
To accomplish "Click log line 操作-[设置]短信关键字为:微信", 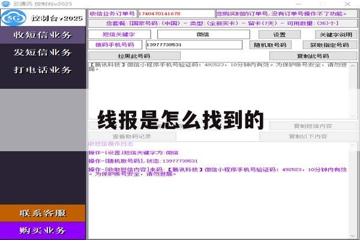I will (133, 153).
